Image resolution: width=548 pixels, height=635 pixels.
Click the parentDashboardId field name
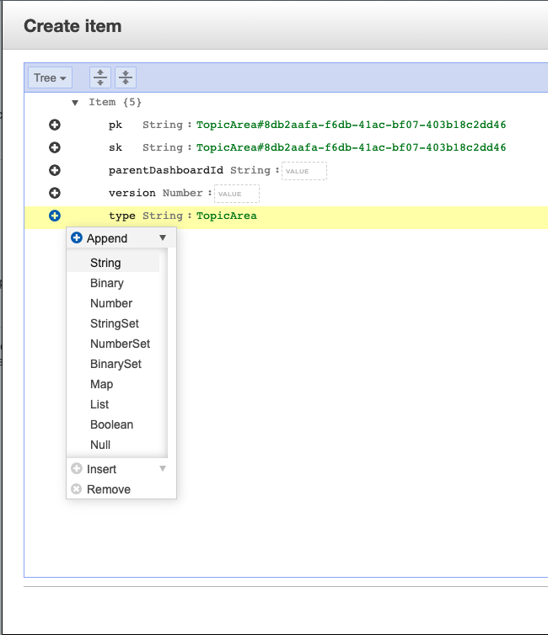point(166,170)
